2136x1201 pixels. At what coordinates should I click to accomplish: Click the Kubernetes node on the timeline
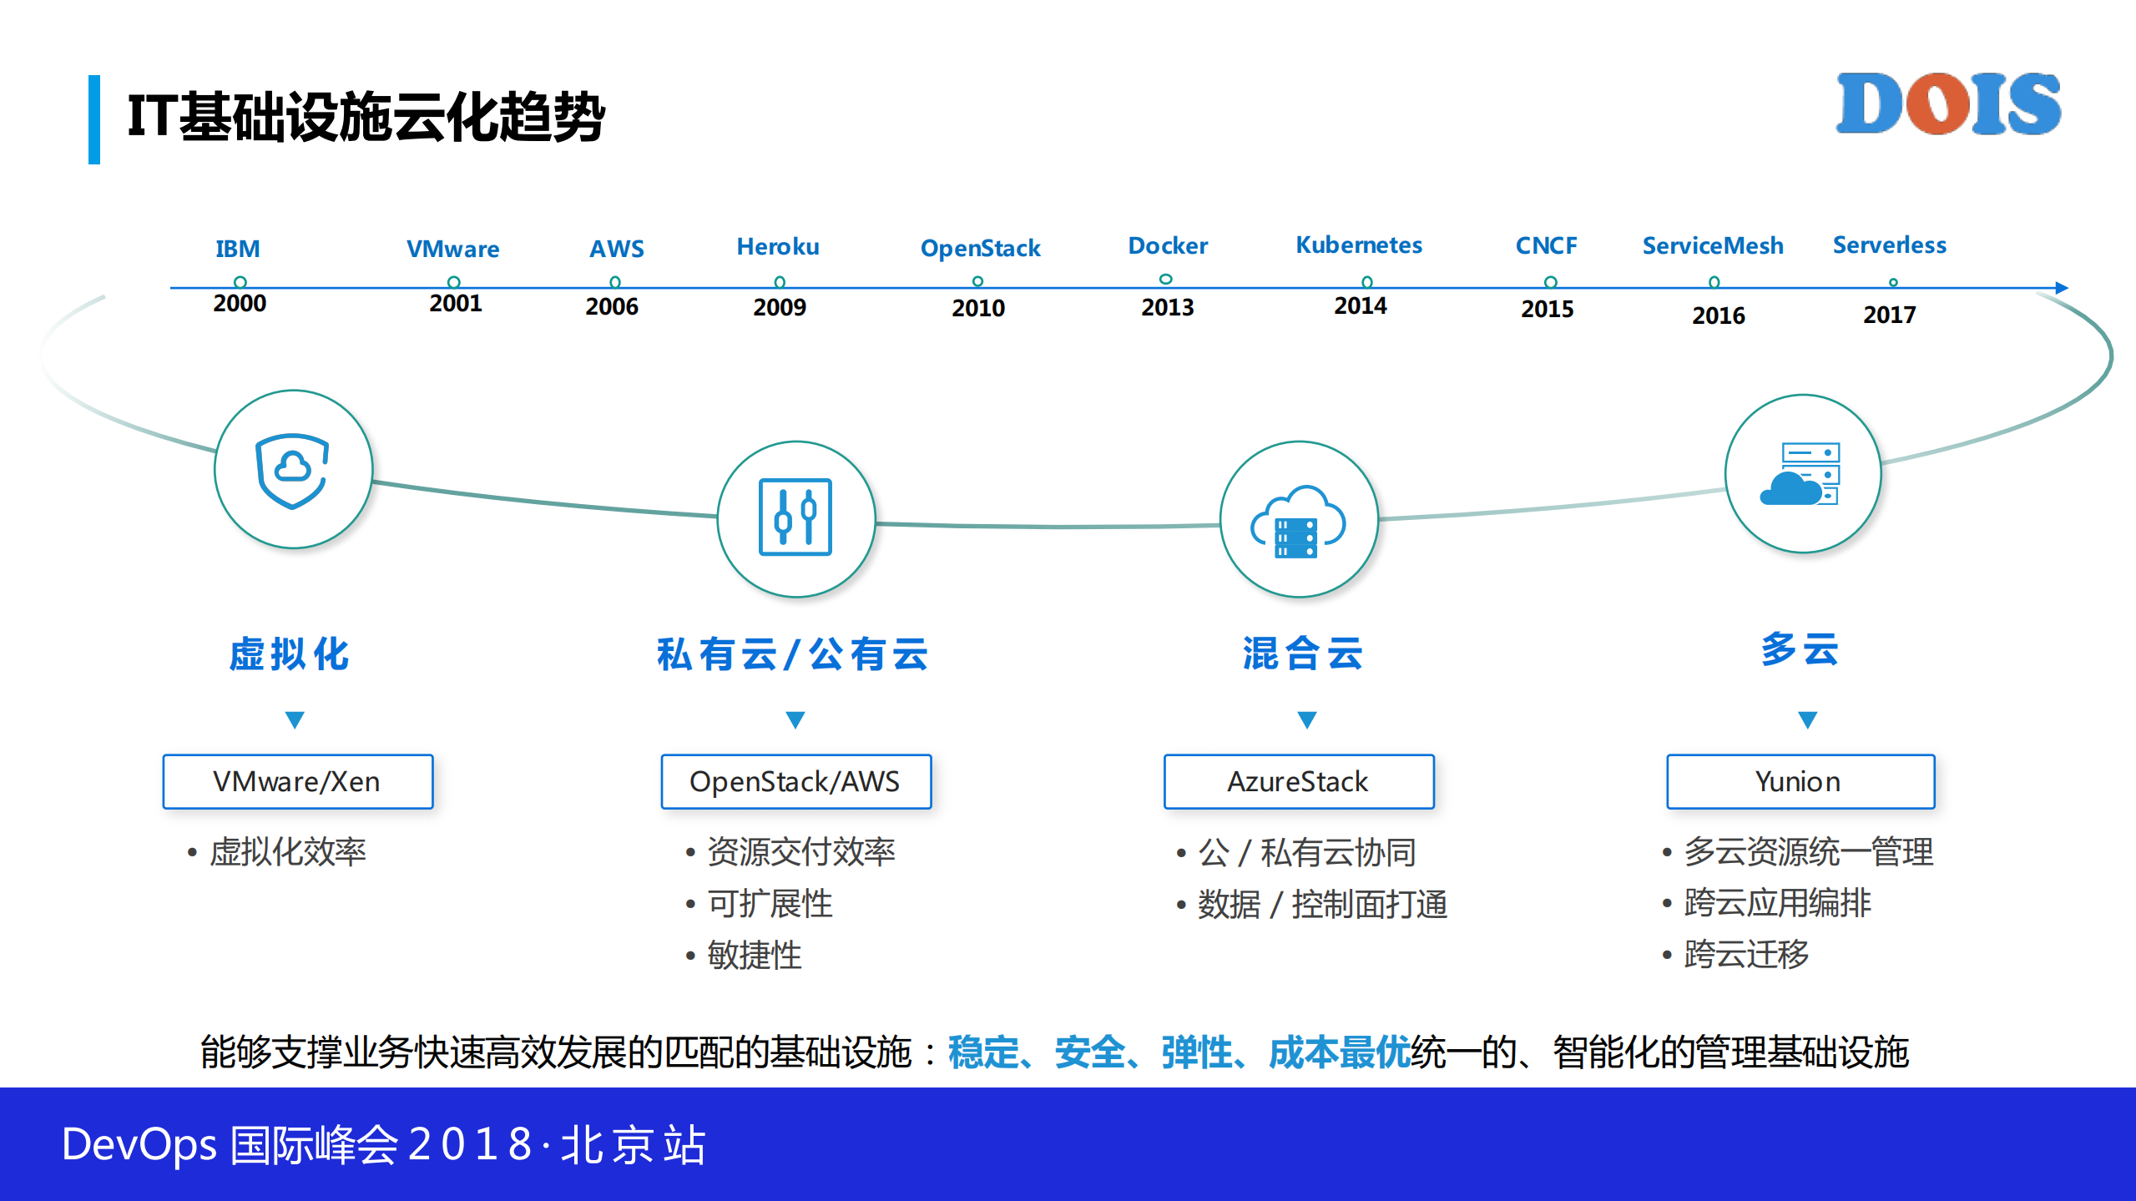pyautogui.click(x=1366, y=280)
